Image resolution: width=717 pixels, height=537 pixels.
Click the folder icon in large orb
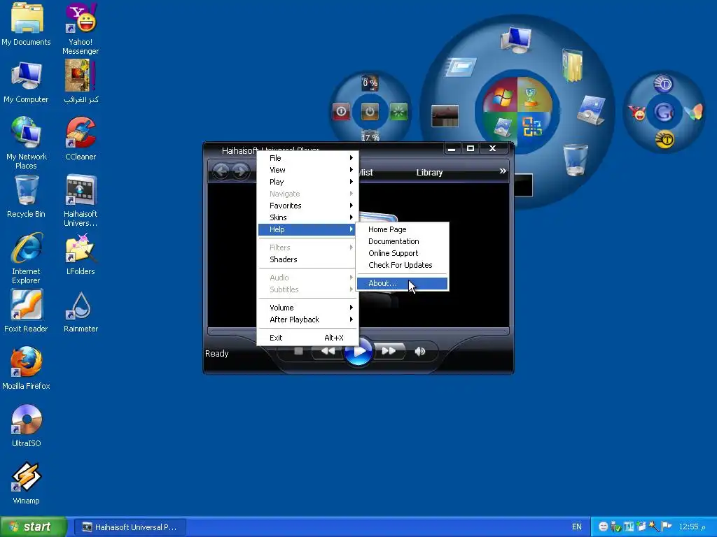point(572,65)
